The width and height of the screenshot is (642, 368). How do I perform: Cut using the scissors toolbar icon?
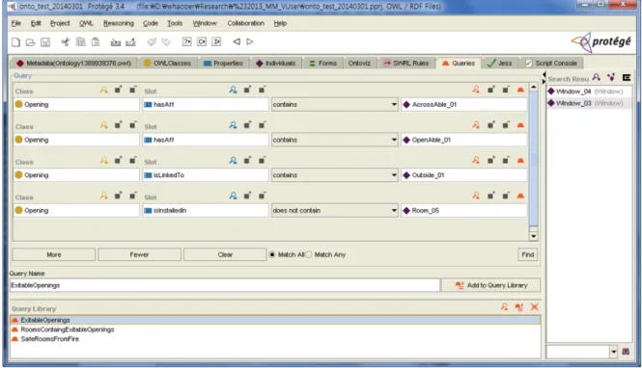pos(65,41)
